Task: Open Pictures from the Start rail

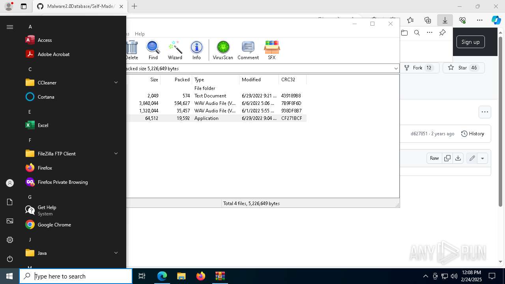Action: coord(10,221)
